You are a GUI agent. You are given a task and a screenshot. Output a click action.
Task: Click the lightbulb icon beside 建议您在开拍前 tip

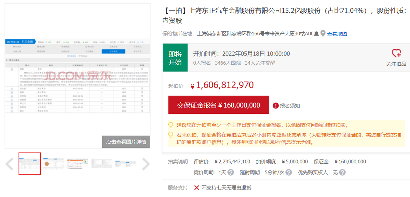(x=171, y=125)
